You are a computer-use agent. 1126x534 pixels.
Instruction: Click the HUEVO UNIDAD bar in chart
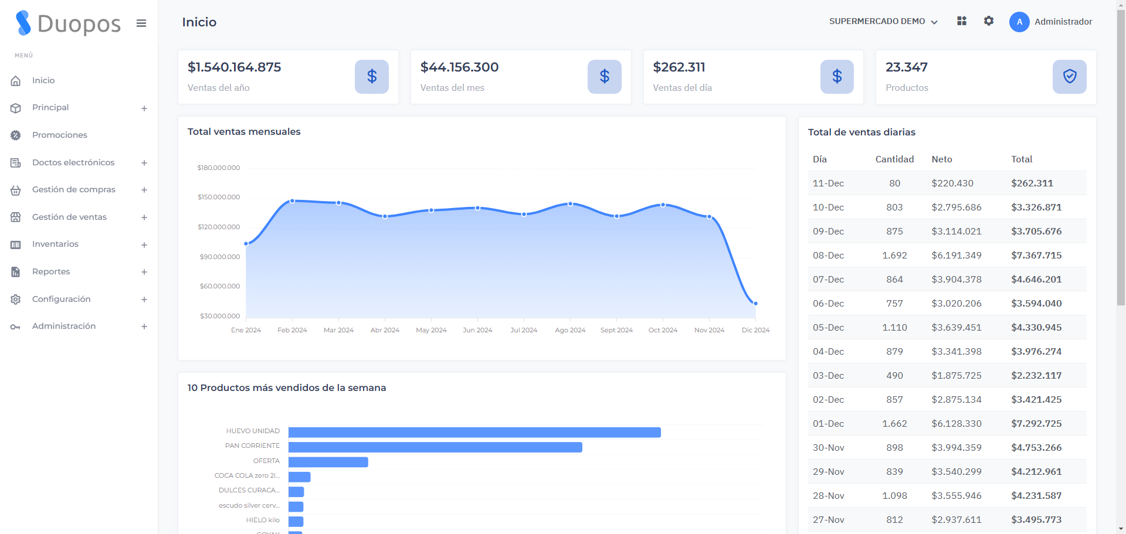(x=474, y=433)
